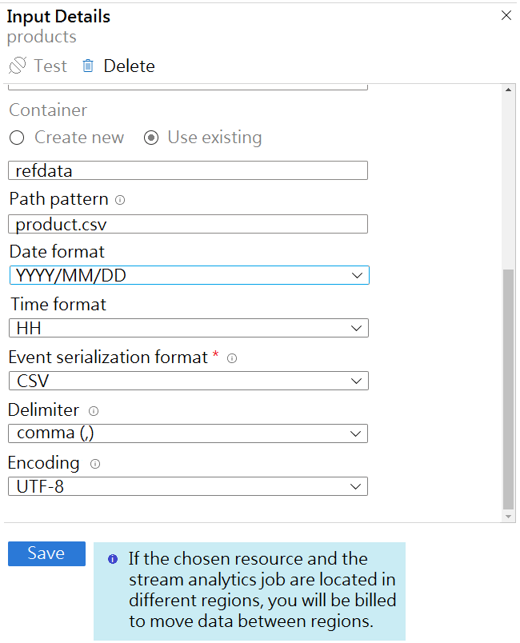Click the Delete trash can icon

(x=88, y=66)
